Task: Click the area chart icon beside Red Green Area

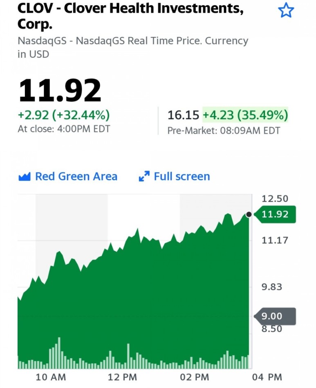Action: click(x=25, y=177)
